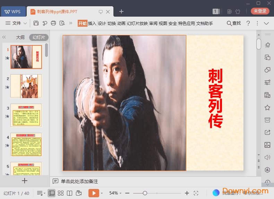Image resolution: width=274 pixels, height=199 pixels.
Task: Click the notes icon beside 单击此处添加备注
Action: tap(55, 181)
